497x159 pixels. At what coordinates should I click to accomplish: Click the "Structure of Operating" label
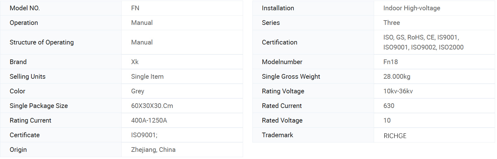pyautogui.click(x=42, y=42)
